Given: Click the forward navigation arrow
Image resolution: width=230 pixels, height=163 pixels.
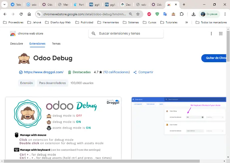Looking at the screenshot, I should tap(13, 14).
